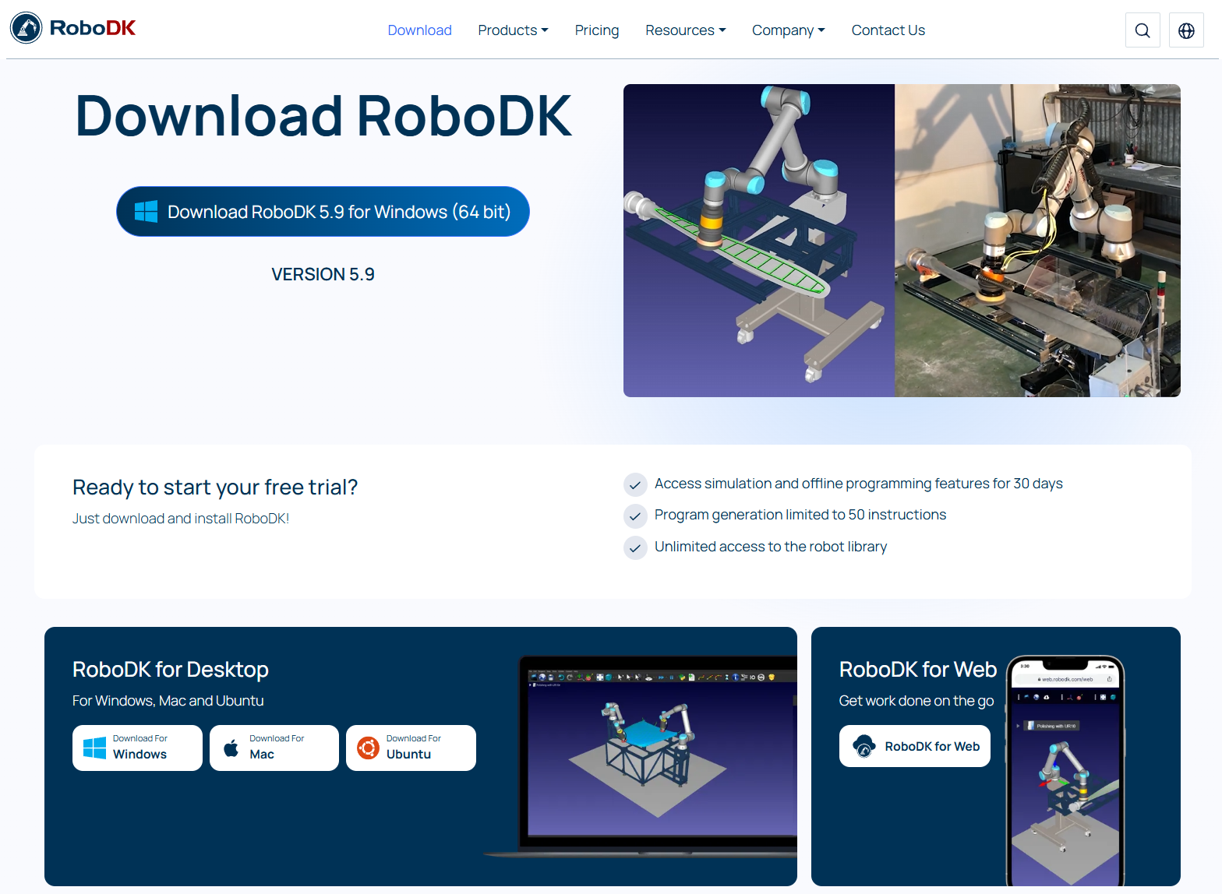The width and height of the screenshot is (1222, 894).
Task: Click the robot simulation hero image
Action: coord(902,241)
